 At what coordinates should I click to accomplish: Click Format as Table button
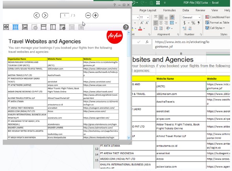(217, 22)
